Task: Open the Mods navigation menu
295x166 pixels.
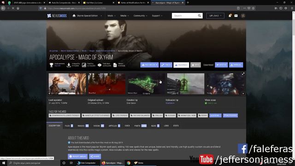Action: pos(112,16)
